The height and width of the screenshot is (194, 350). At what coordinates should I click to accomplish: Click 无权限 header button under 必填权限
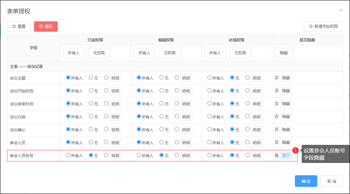pyautogui.click(x=240, y=53)
